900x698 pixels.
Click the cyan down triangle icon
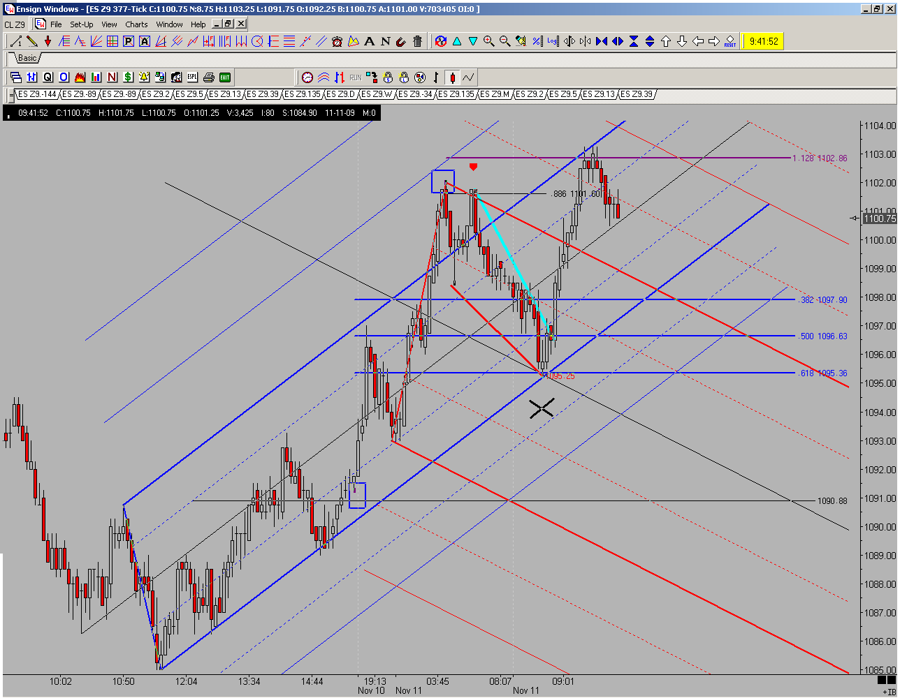coord(472,41)
